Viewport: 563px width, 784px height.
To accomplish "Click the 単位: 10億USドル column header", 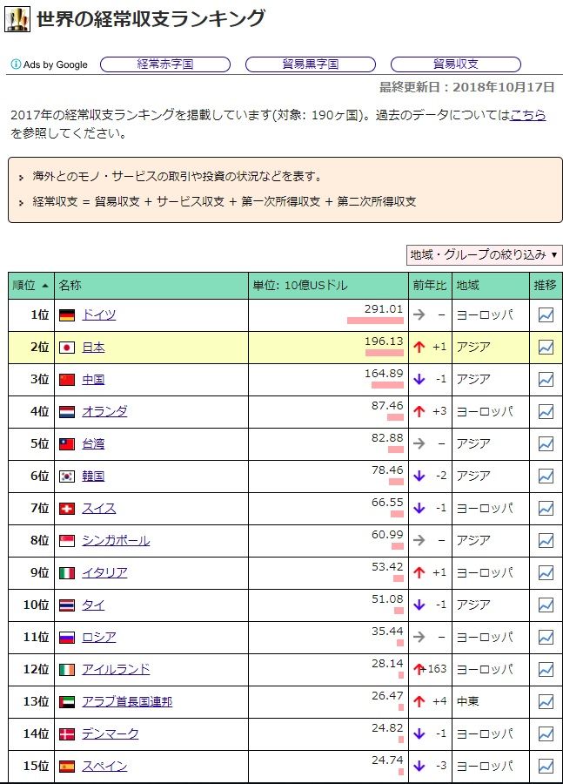I will coord(299,285).
